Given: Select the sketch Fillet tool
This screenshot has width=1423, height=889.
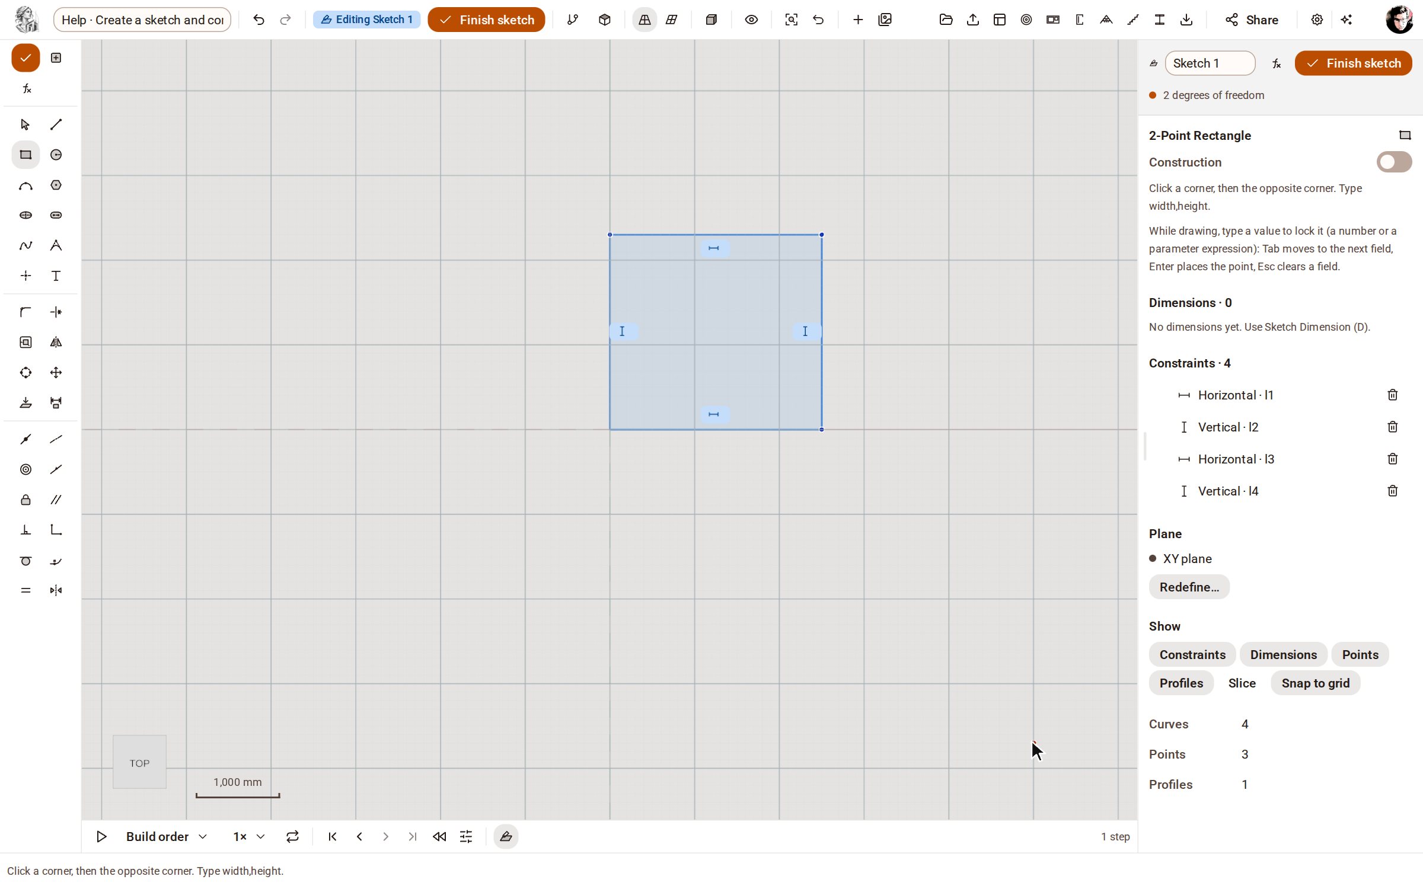Looking at the screenshot, I should 25,312.
